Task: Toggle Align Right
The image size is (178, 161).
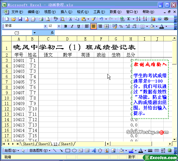Action: pos(100,26)
